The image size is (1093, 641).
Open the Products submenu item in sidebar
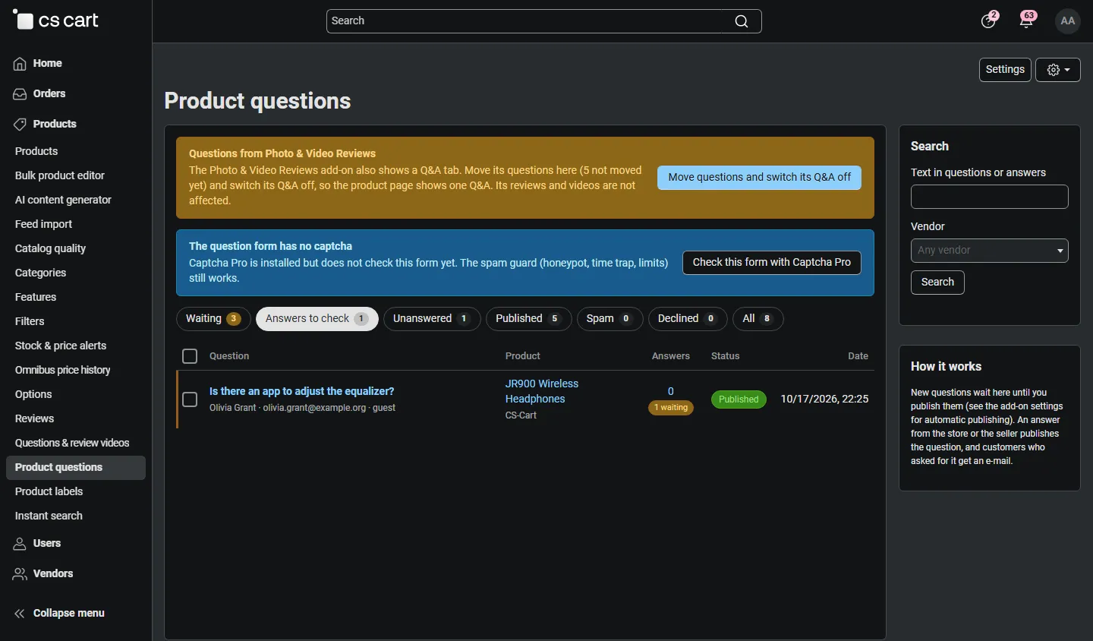point(36,152)
